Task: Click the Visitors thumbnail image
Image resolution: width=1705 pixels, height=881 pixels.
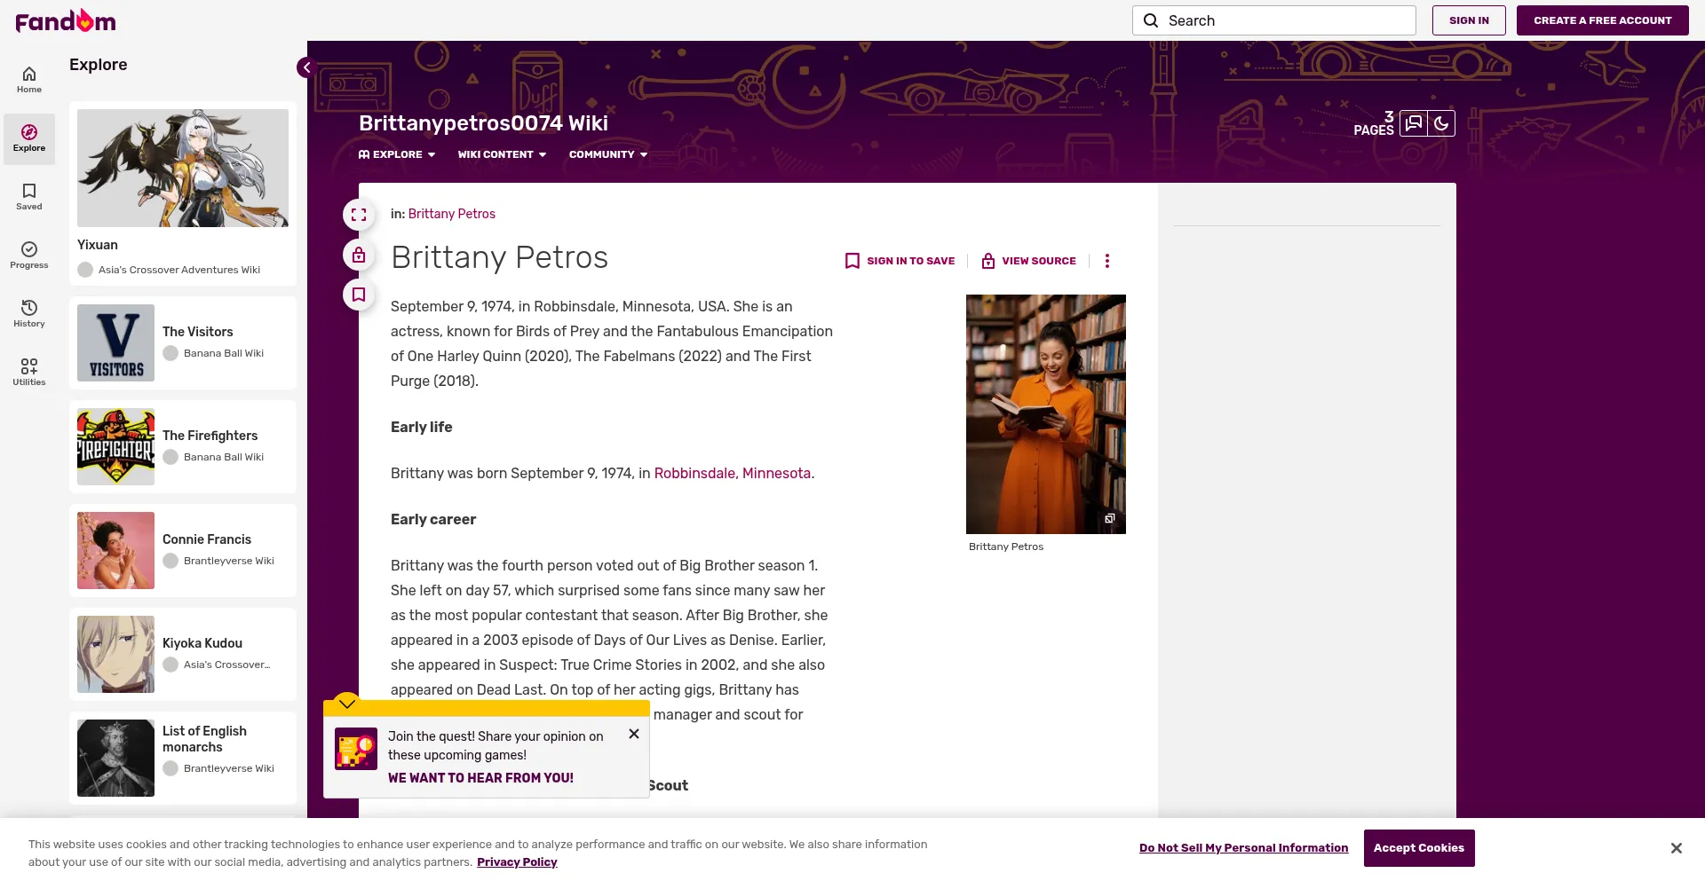Action: [115, 342]
